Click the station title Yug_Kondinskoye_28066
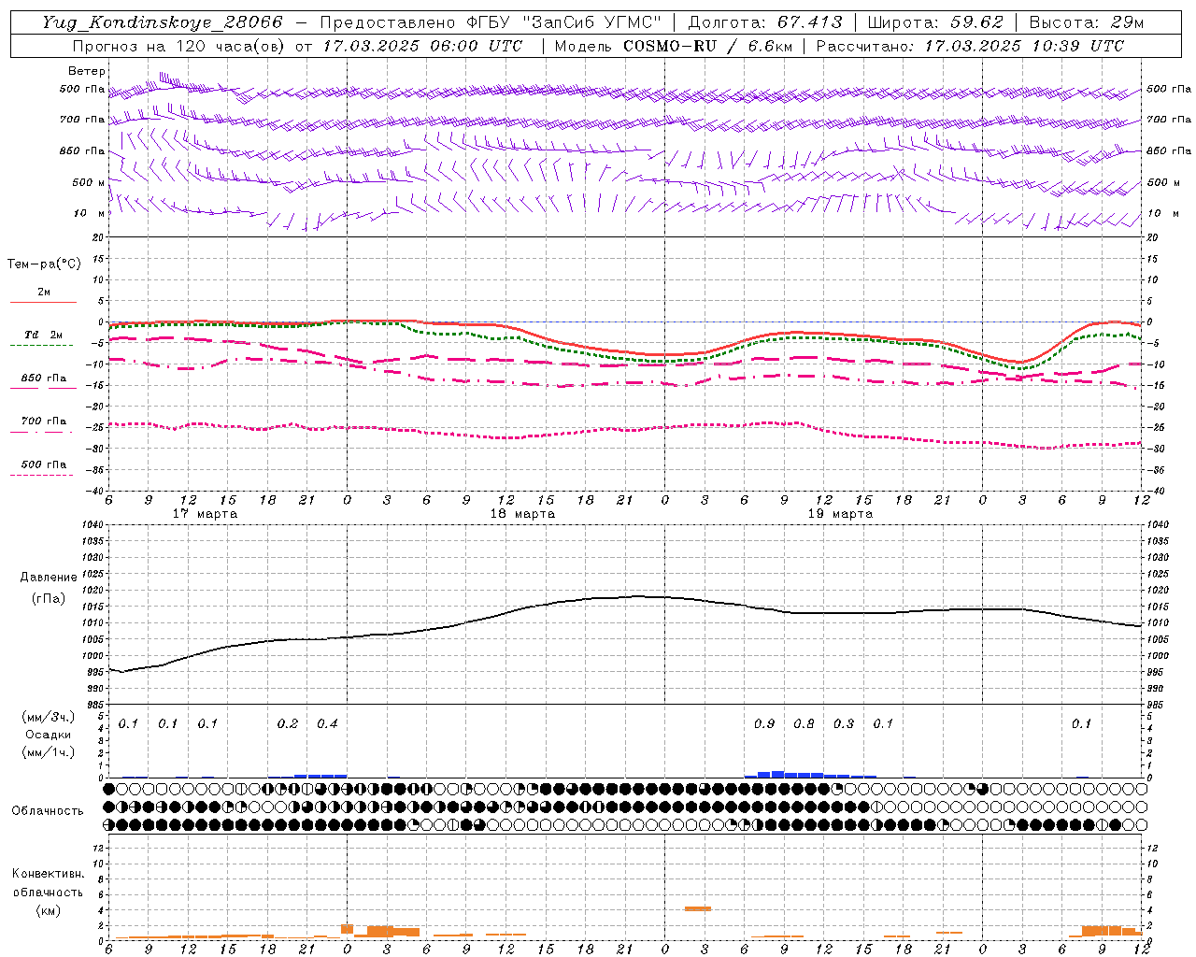 click(x=162, y=22)
